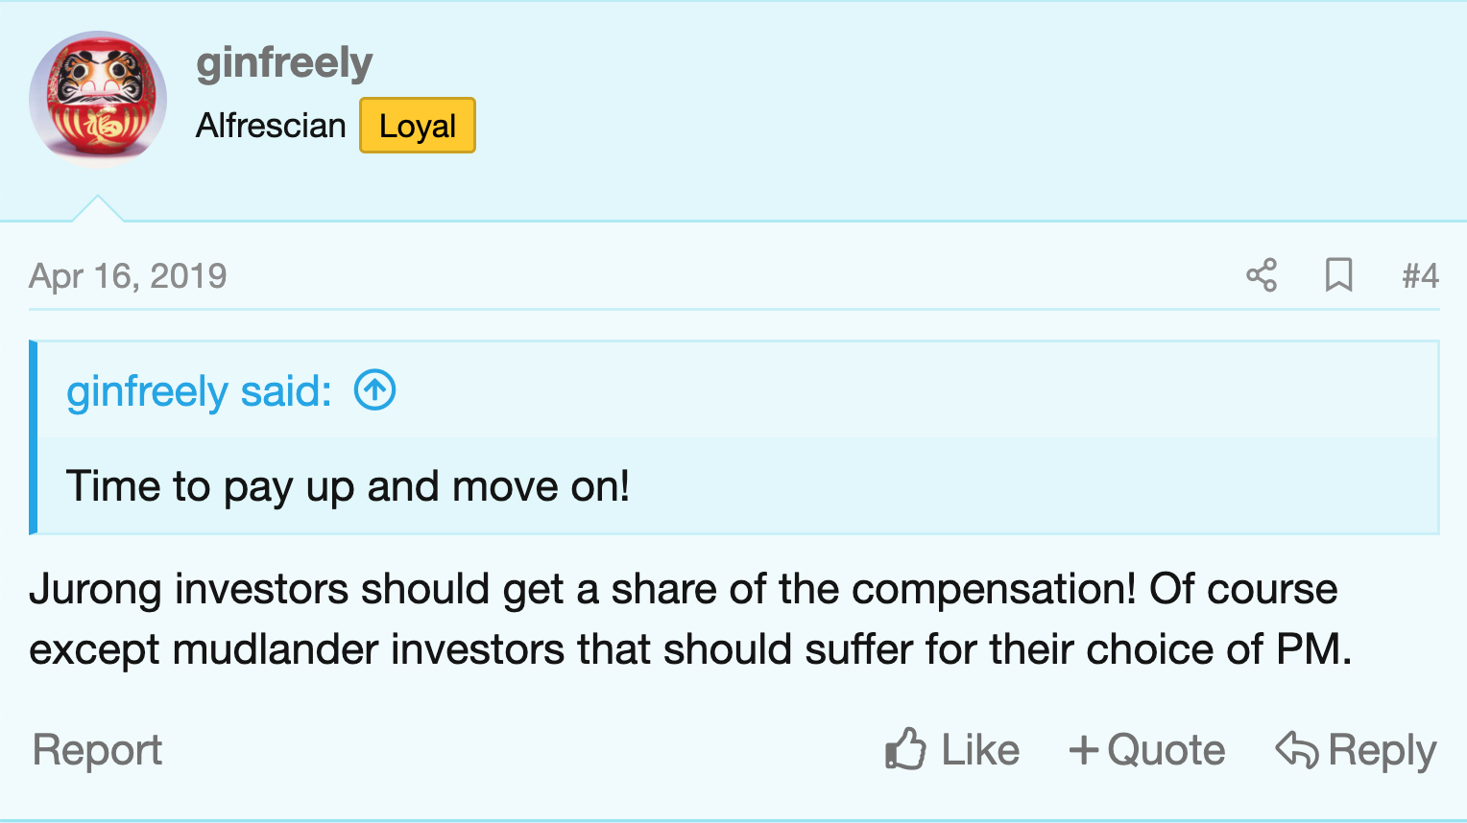Follow the 'ginfreely said:' quote link
Image resolution: width=1467 pixels, height=823 pixels.
199,391
